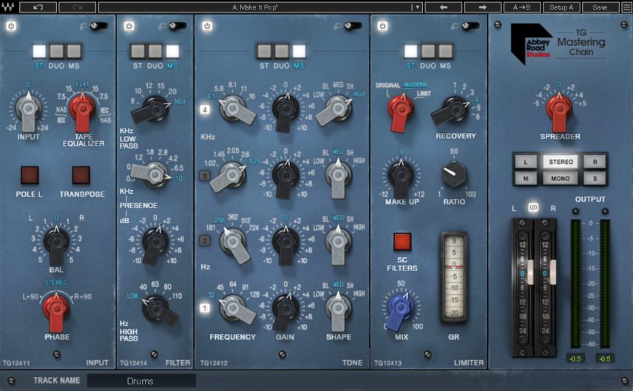Viewport: 633px width, 391px height.
Task: Enable the POLE L switch
Action: 29,175
